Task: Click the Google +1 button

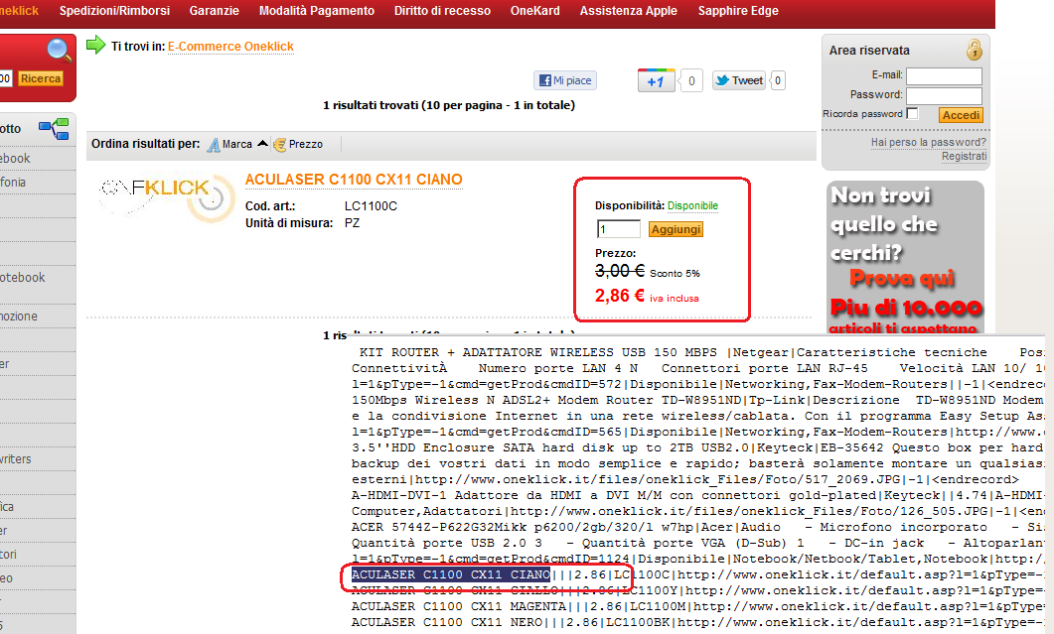Action: [656, 80]
